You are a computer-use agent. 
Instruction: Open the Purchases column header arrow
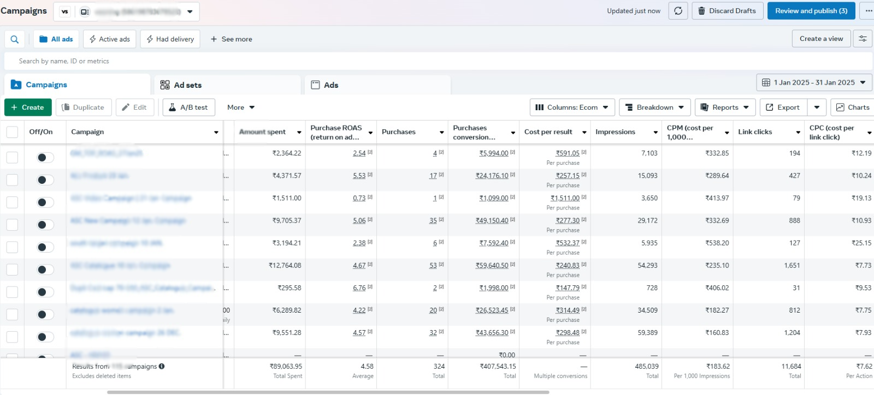click(442, 133)
